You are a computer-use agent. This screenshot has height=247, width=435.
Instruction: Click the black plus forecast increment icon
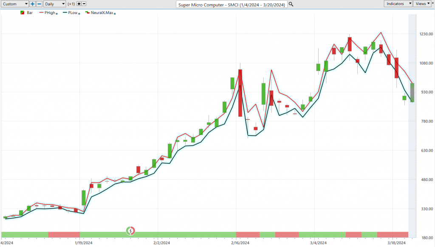[x=79, y=4]
